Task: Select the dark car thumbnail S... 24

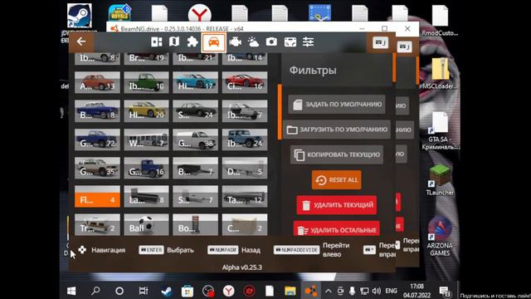Action: (x=196, y=110)
